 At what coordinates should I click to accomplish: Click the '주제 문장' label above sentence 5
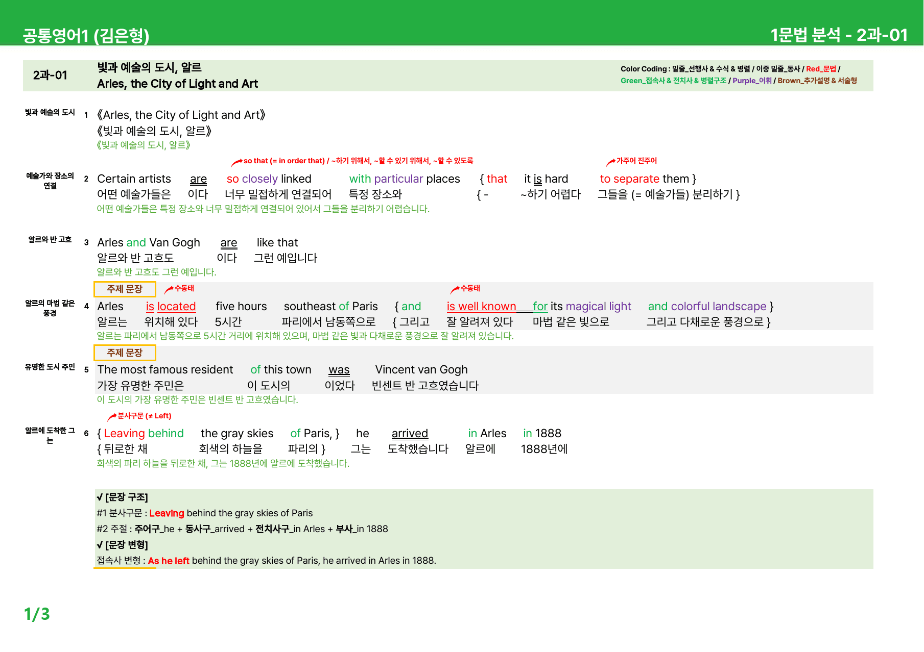point(125,353)
